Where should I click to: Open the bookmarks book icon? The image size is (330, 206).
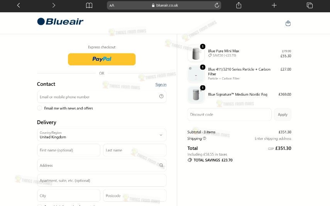[89, 5]
